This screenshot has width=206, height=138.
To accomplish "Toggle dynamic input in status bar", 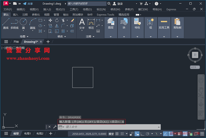I will (137, 134).
